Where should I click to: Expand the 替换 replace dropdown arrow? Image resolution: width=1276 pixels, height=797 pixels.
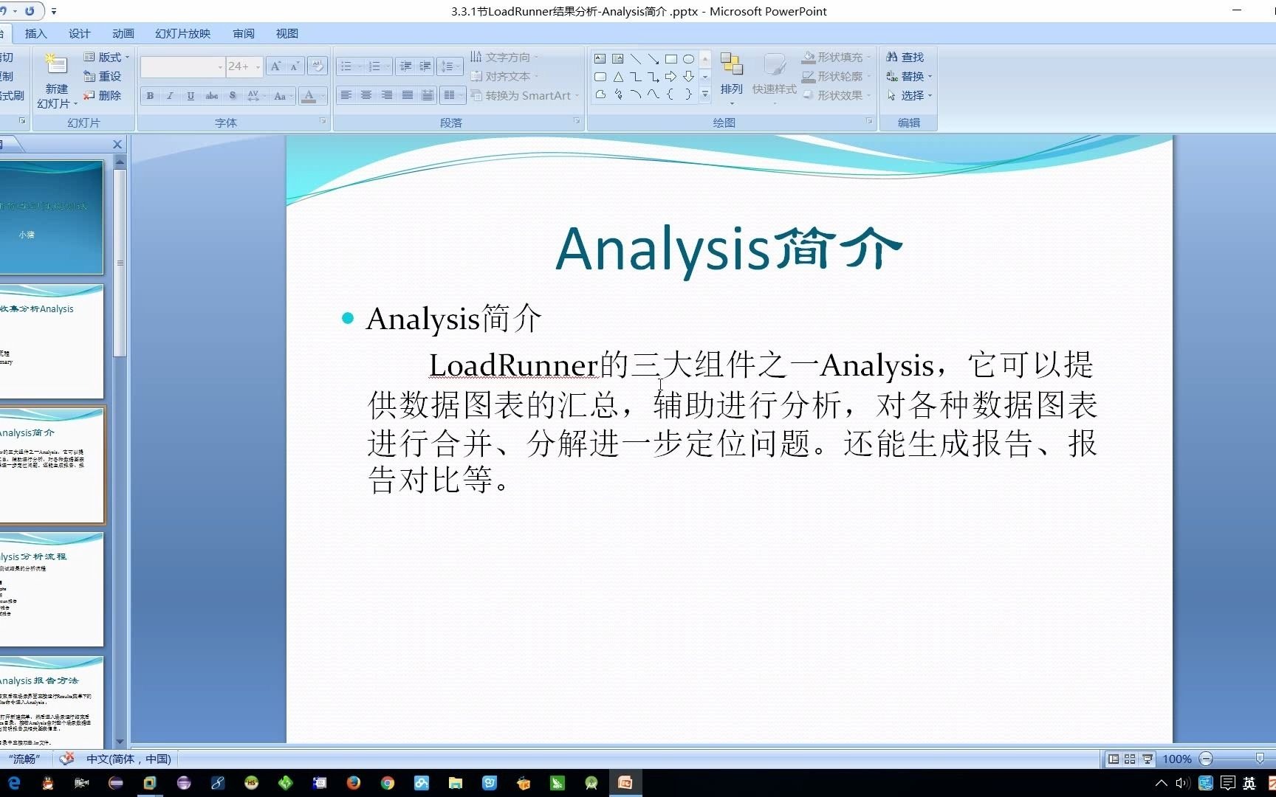930,77
